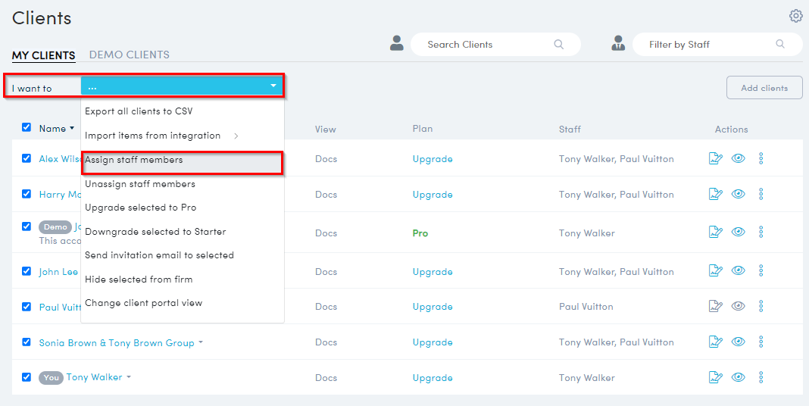Click greyed eye icon in Paul Vuitton row
This screenshot has width=809, height=406.
point(739,306)
